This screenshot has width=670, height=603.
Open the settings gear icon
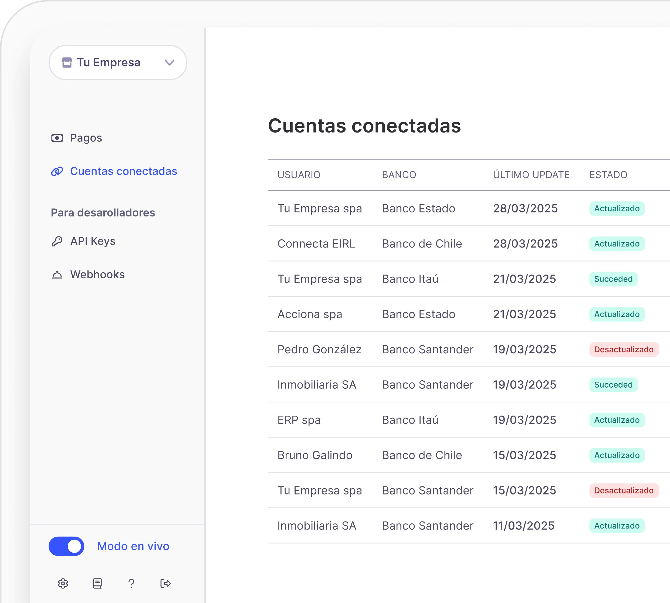click(x=63, y=584)
